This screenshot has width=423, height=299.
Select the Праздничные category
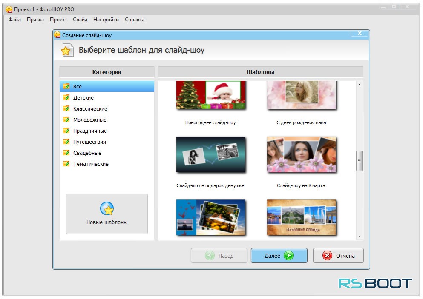pos(107,131)
